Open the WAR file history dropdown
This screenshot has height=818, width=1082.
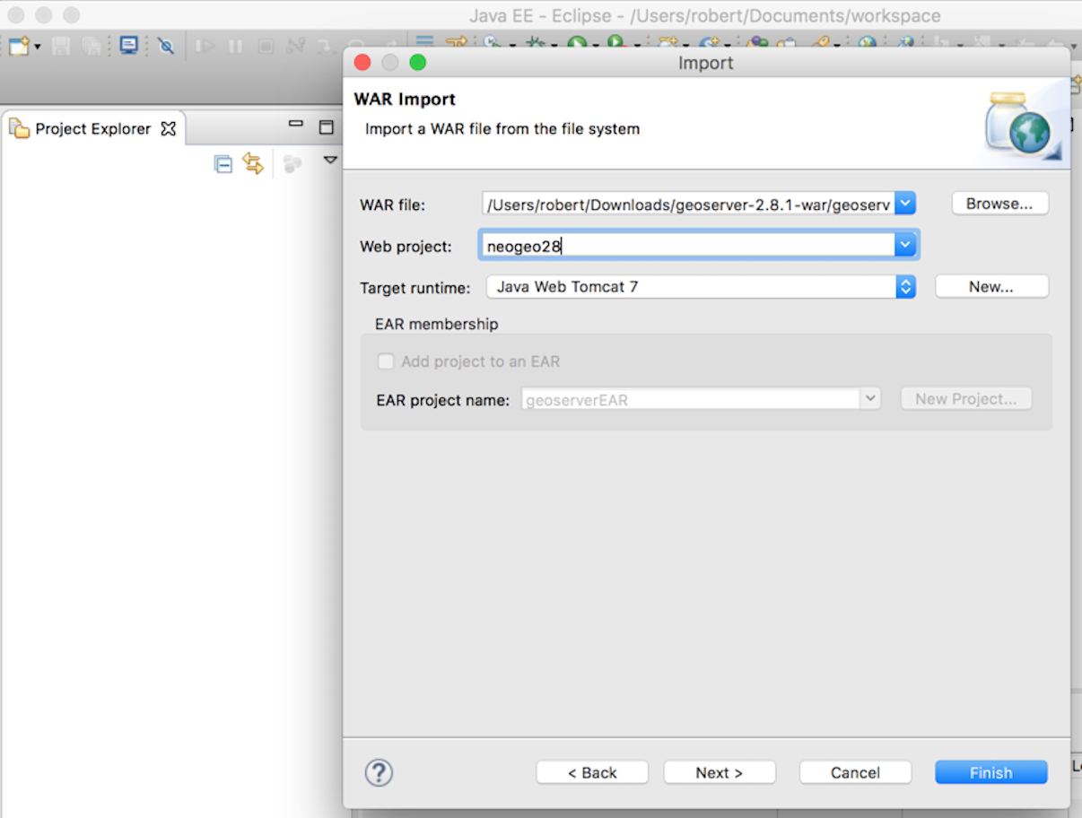906,204
